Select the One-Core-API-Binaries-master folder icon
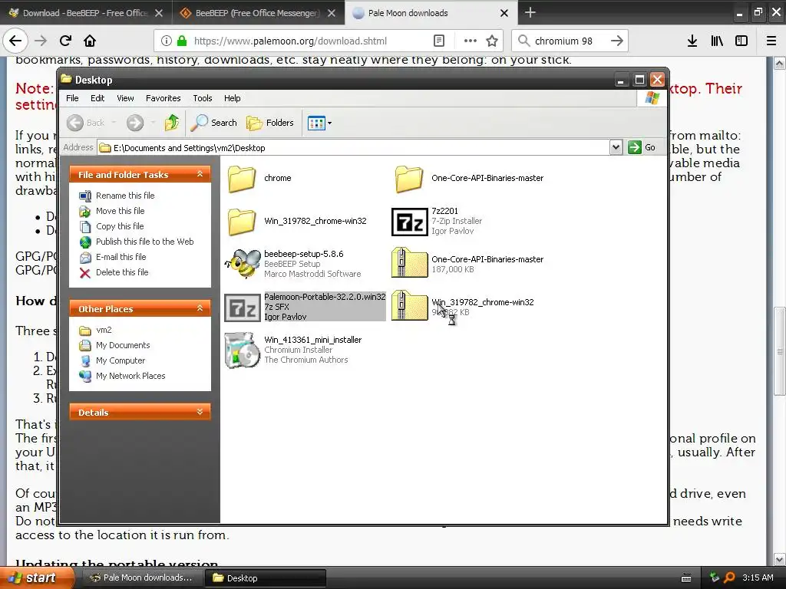The width and height of the screenshot is (786, 589). pyautogui.click(x=409, y=178)
